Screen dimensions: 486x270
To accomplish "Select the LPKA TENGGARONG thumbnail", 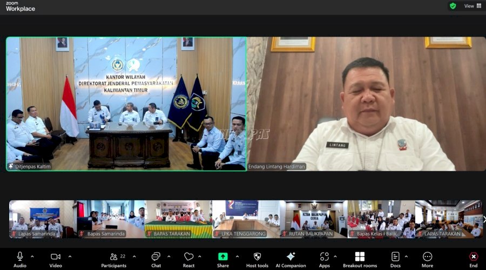I will click(x=246, y=219).
